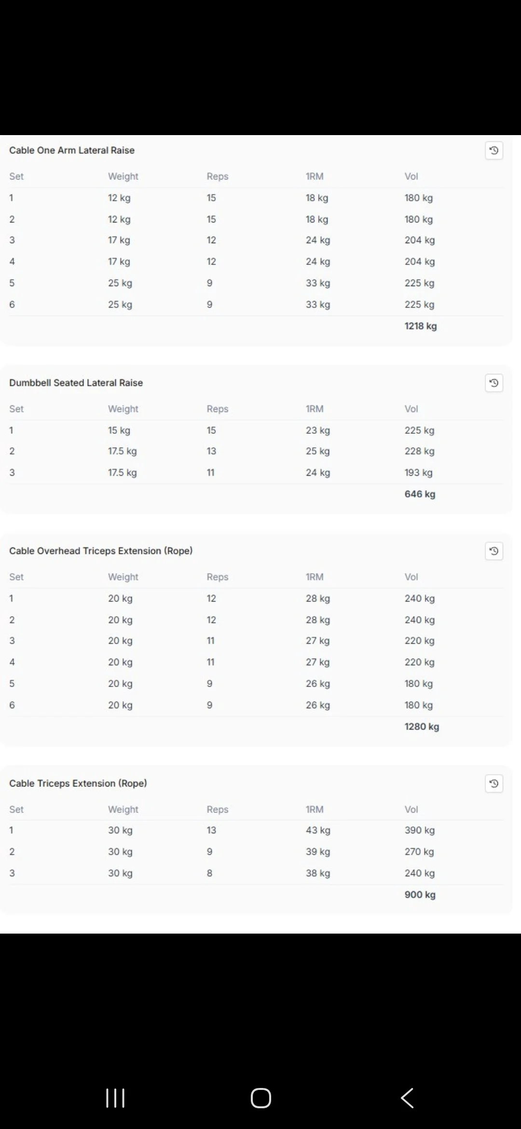Viewport: 521px width, 1129px height.
Task: Select the Dumbbell Seated Lateral Raise title
Action: click(76, 383)
